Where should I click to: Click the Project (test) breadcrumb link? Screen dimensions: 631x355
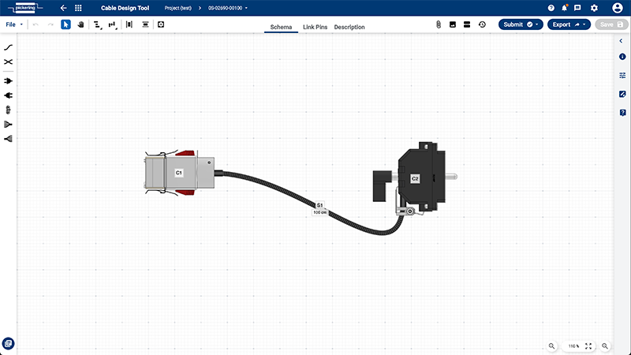[178, 8]
